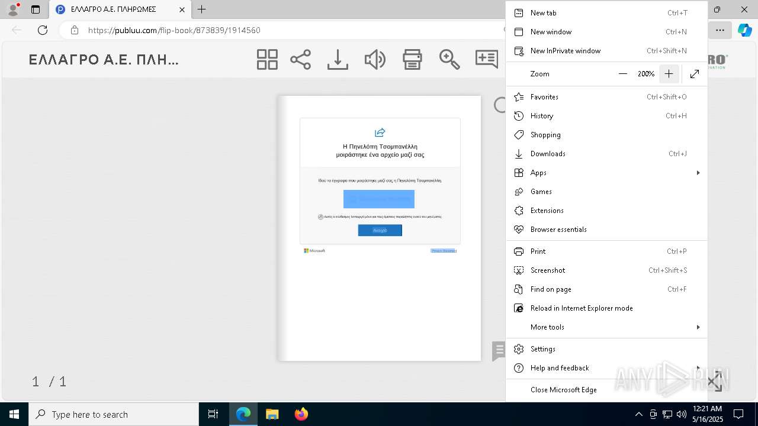Open Copilot sidebar icon

click(744, 30)
